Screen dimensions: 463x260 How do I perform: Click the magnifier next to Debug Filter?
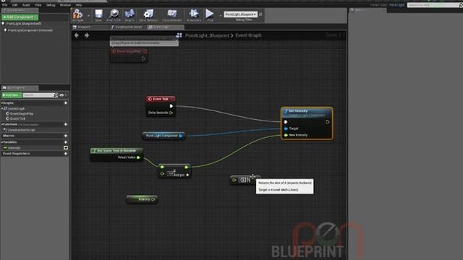pos(260,14)
